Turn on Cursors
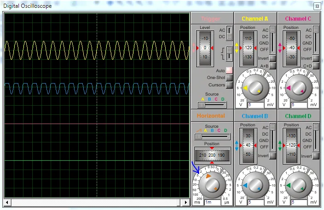The width and height of the screenshot is (324, 210). (229, 85)
